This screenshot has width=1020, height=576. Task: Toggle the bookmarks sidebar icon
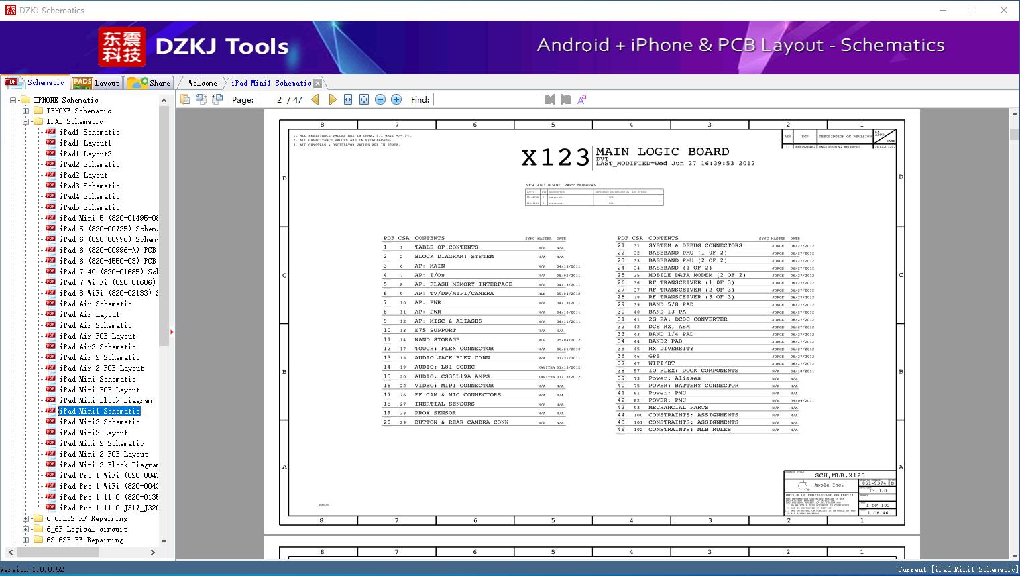185,99
